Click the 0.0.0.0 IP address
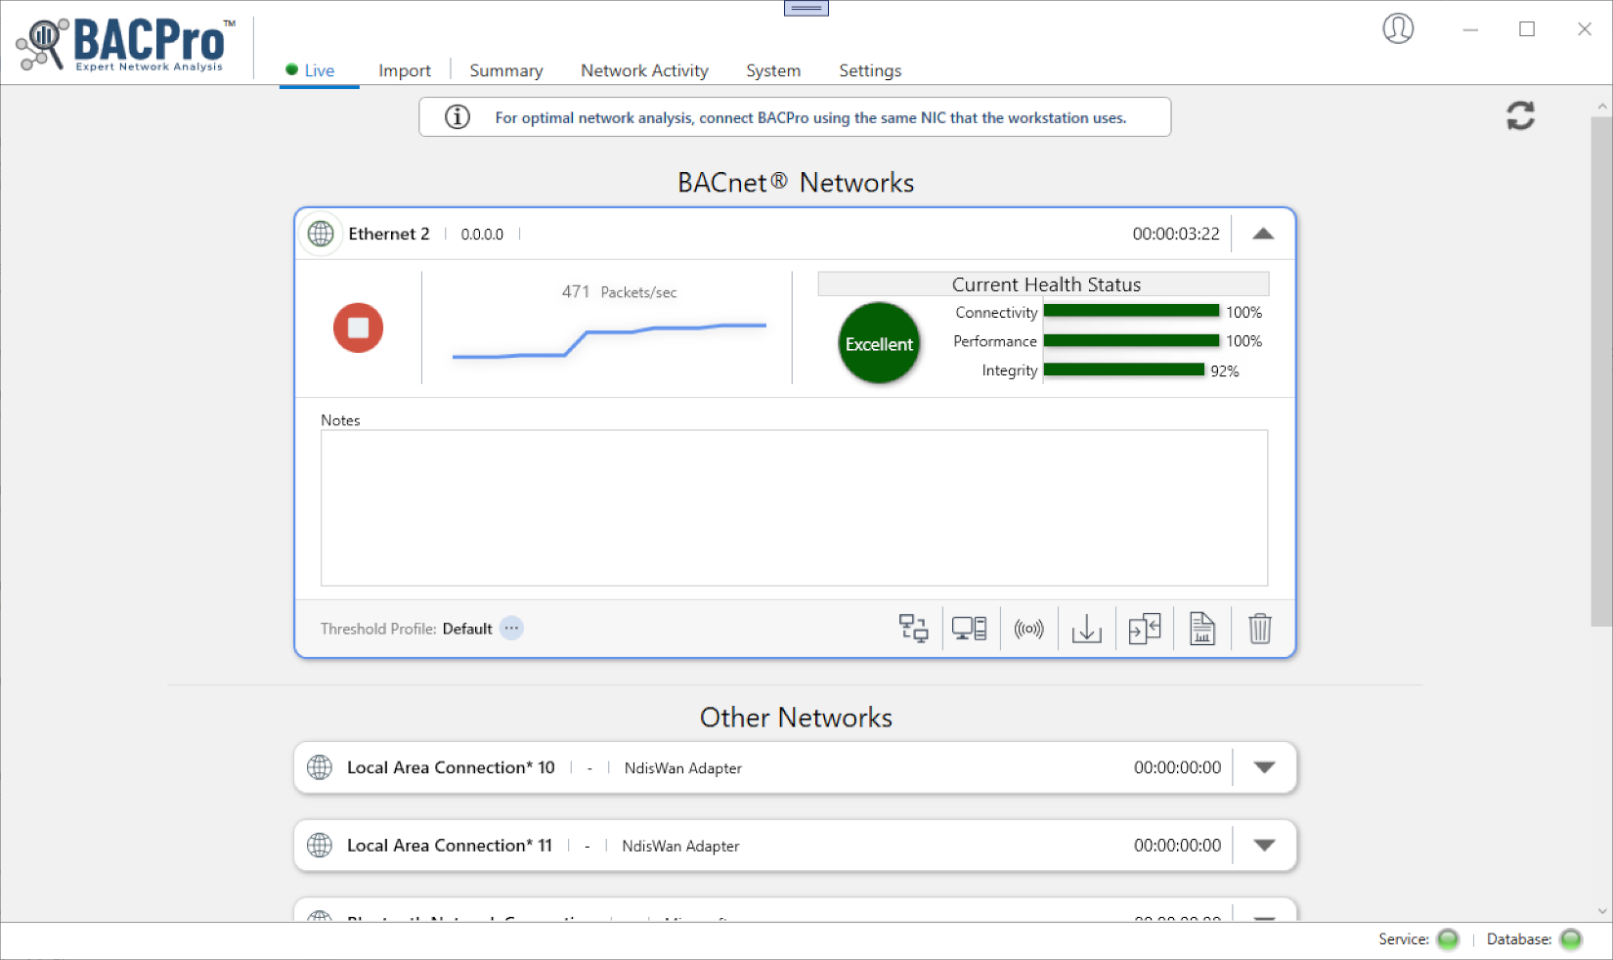This screenshot has width=1613, height=960. [482, 235]
